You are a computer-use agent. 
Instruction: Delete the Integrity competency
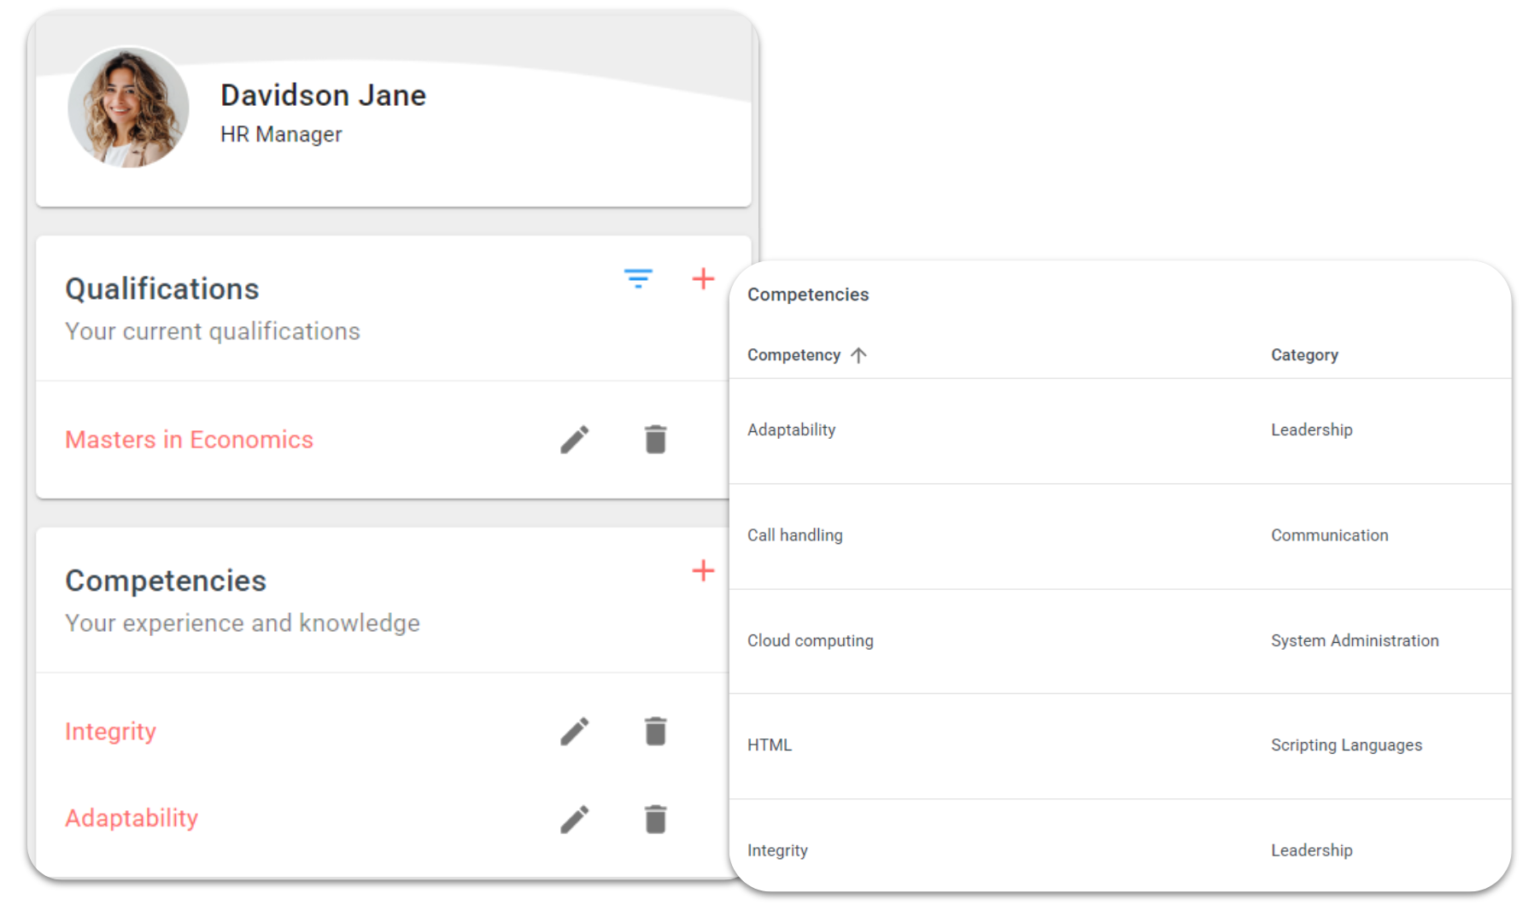(x=655, y=732)
